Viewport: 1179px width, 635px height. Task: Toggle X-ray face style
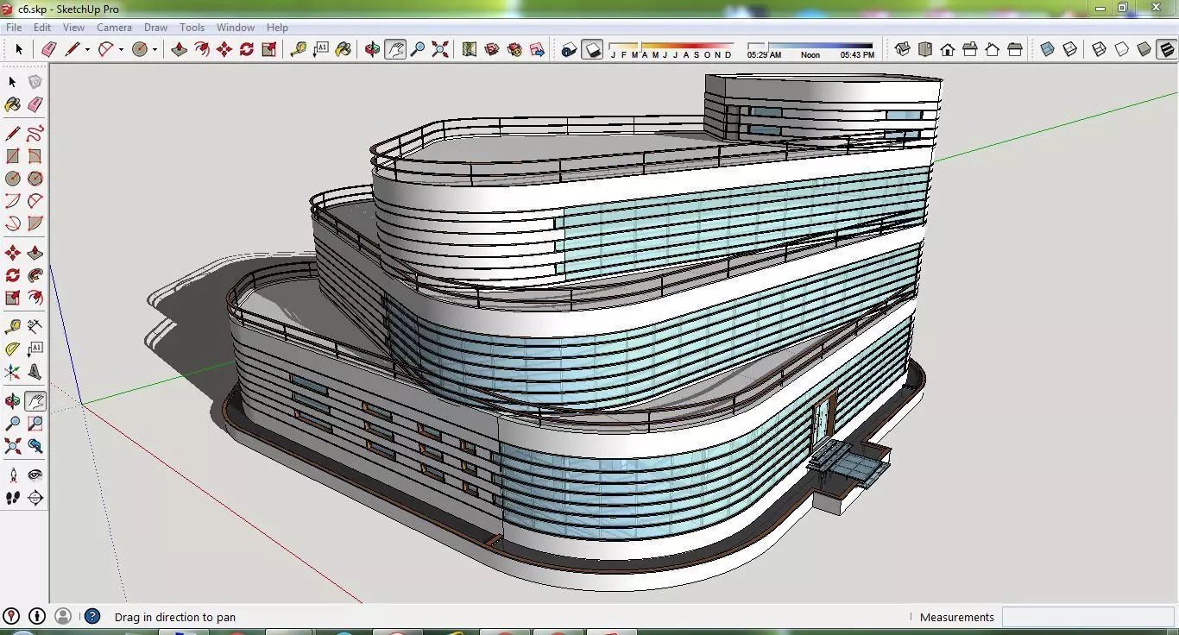point(1047,49)
